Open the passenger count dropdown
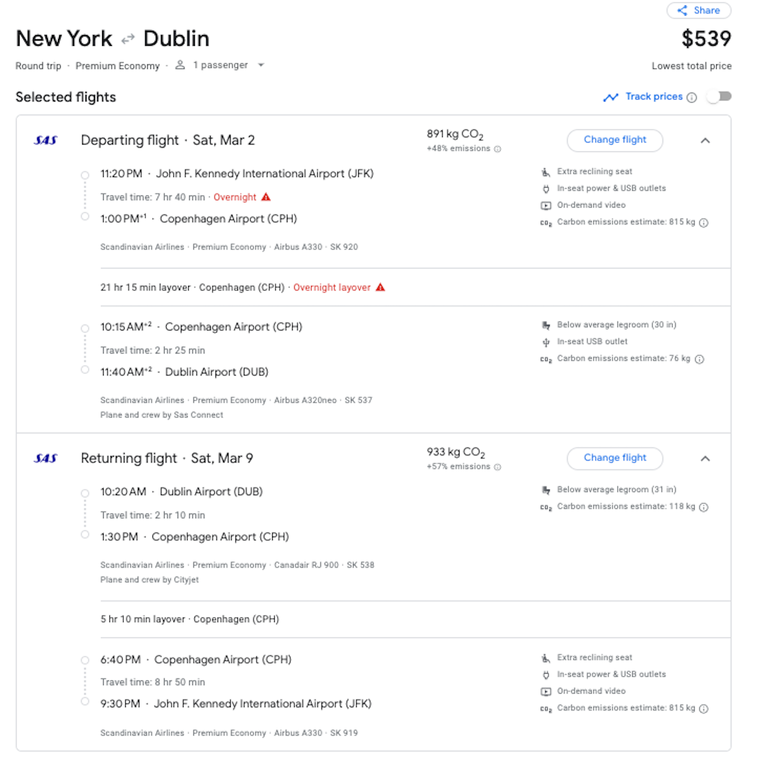 click(x=261, y=65)
